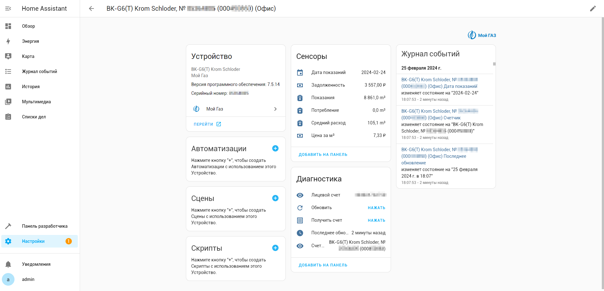Click the Мой Газ integration row label
Image resolution: width=604 pixels, height=291 pixels.
tap(215, 109)
